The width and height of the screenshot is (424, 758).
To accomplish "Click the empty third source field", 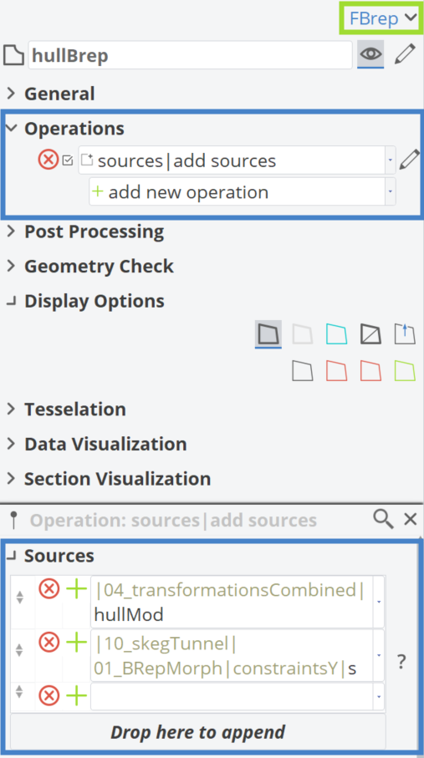I will pyautogui.click(x=232, y=697).
